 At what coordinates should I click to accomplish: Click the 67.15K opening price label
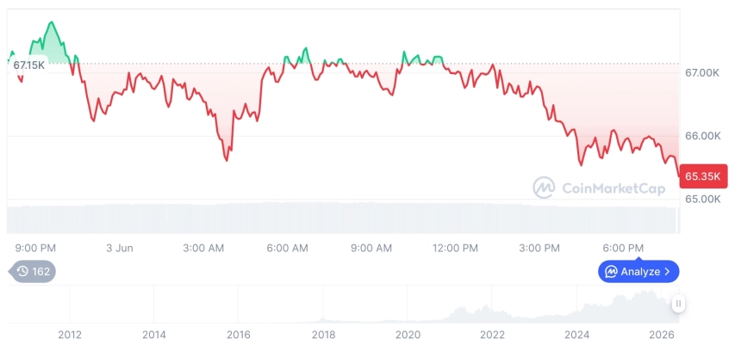click(x=28, y=65)
